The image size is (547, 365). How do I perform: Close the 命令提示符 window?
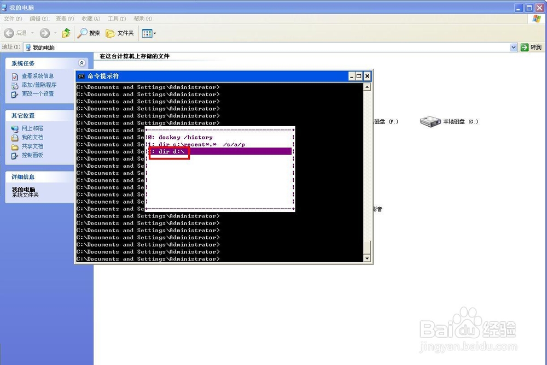[x=367, y=76]
